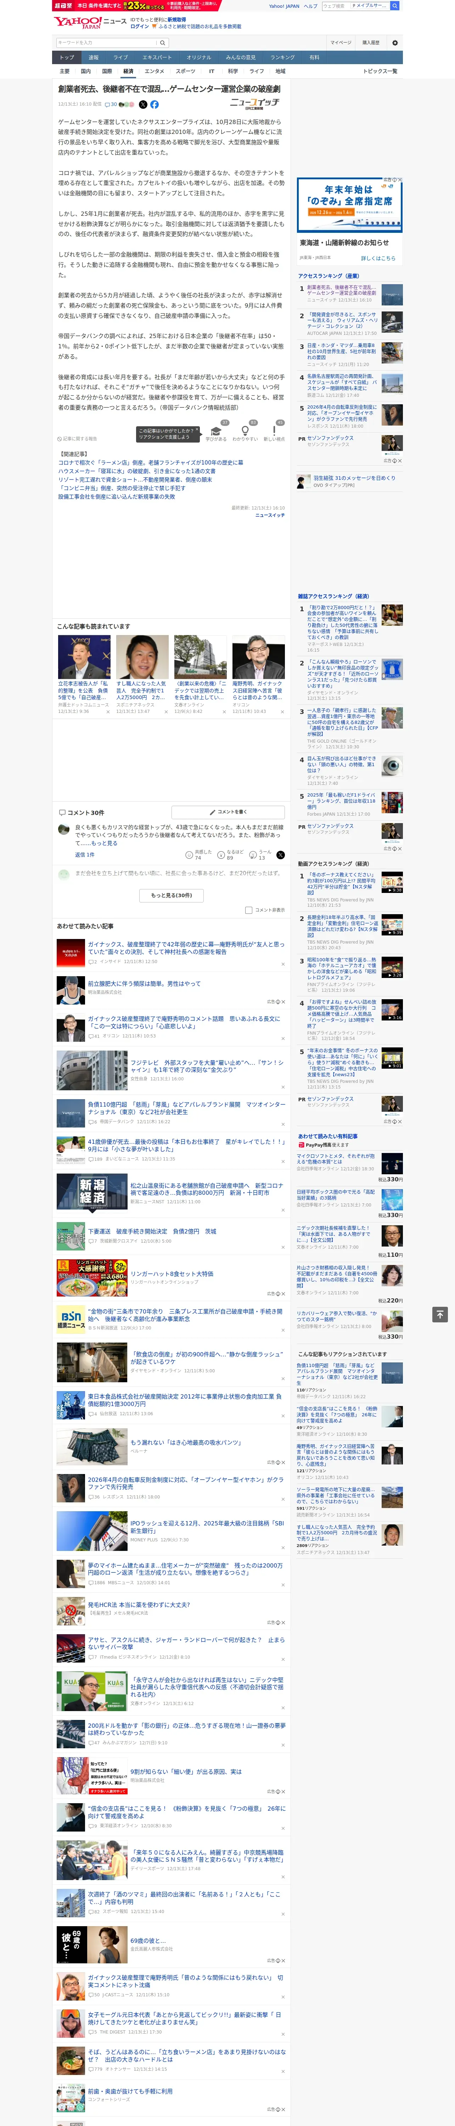
Task: Click the keyword search input field
Action: coord(107,43)
